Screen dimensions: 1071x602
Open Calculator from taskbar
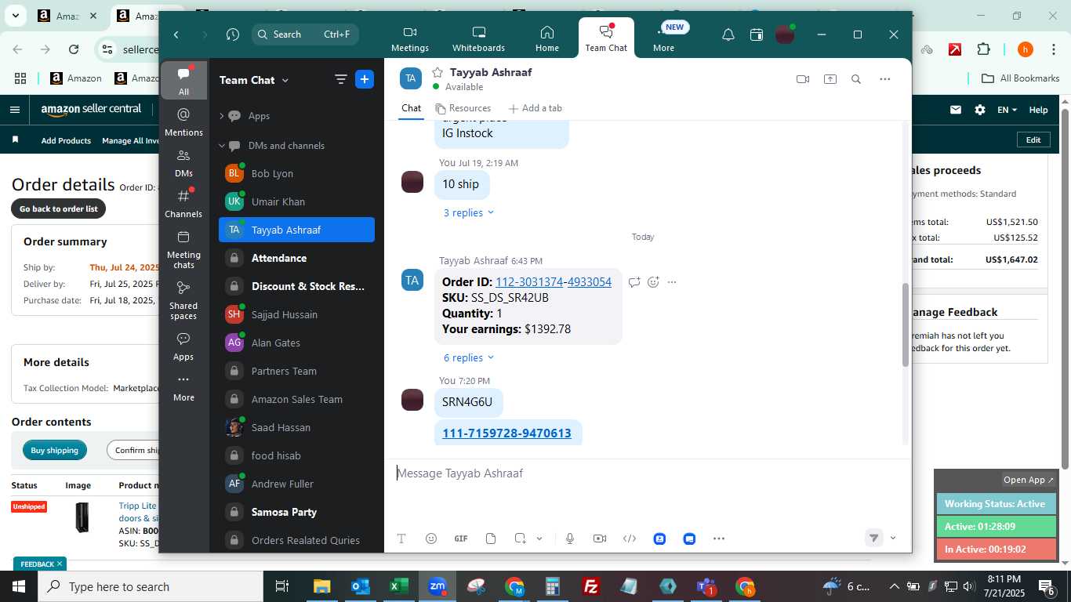553,586
